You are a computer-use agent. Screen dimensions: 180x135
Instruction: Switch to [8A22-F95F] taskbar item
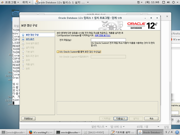click(x=95, y=132)
